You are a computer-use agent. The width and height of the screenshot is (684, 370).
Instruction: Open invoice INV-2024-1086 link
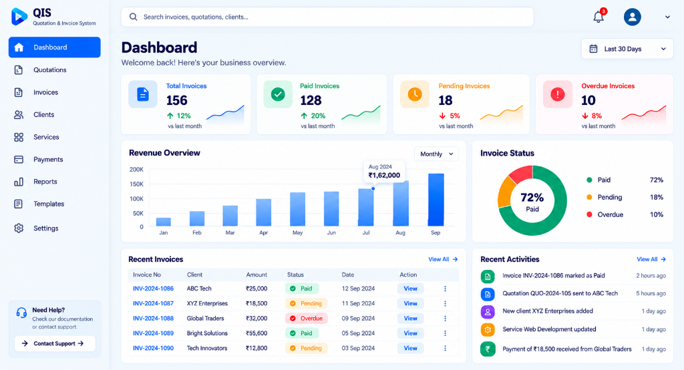click(153, 289)
